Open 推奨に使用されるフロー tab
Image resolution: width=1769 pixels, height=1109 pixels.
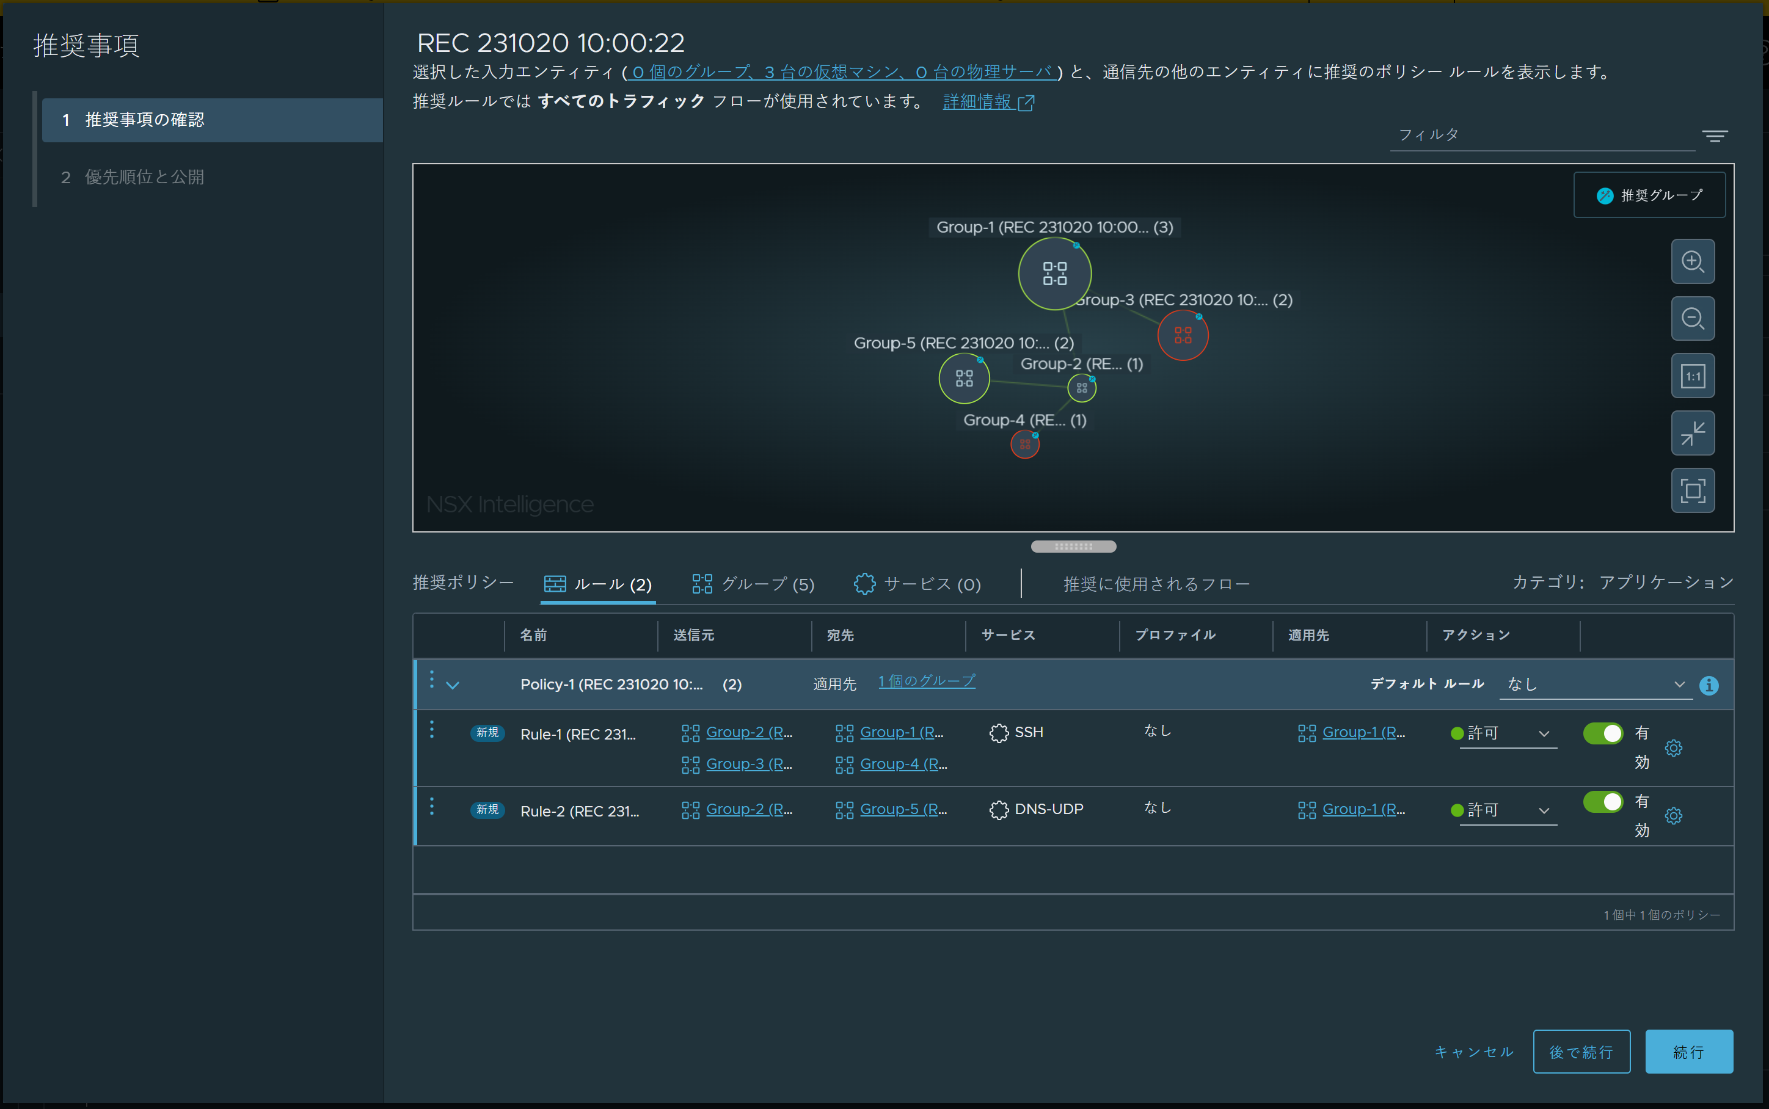coord(1156,584)
